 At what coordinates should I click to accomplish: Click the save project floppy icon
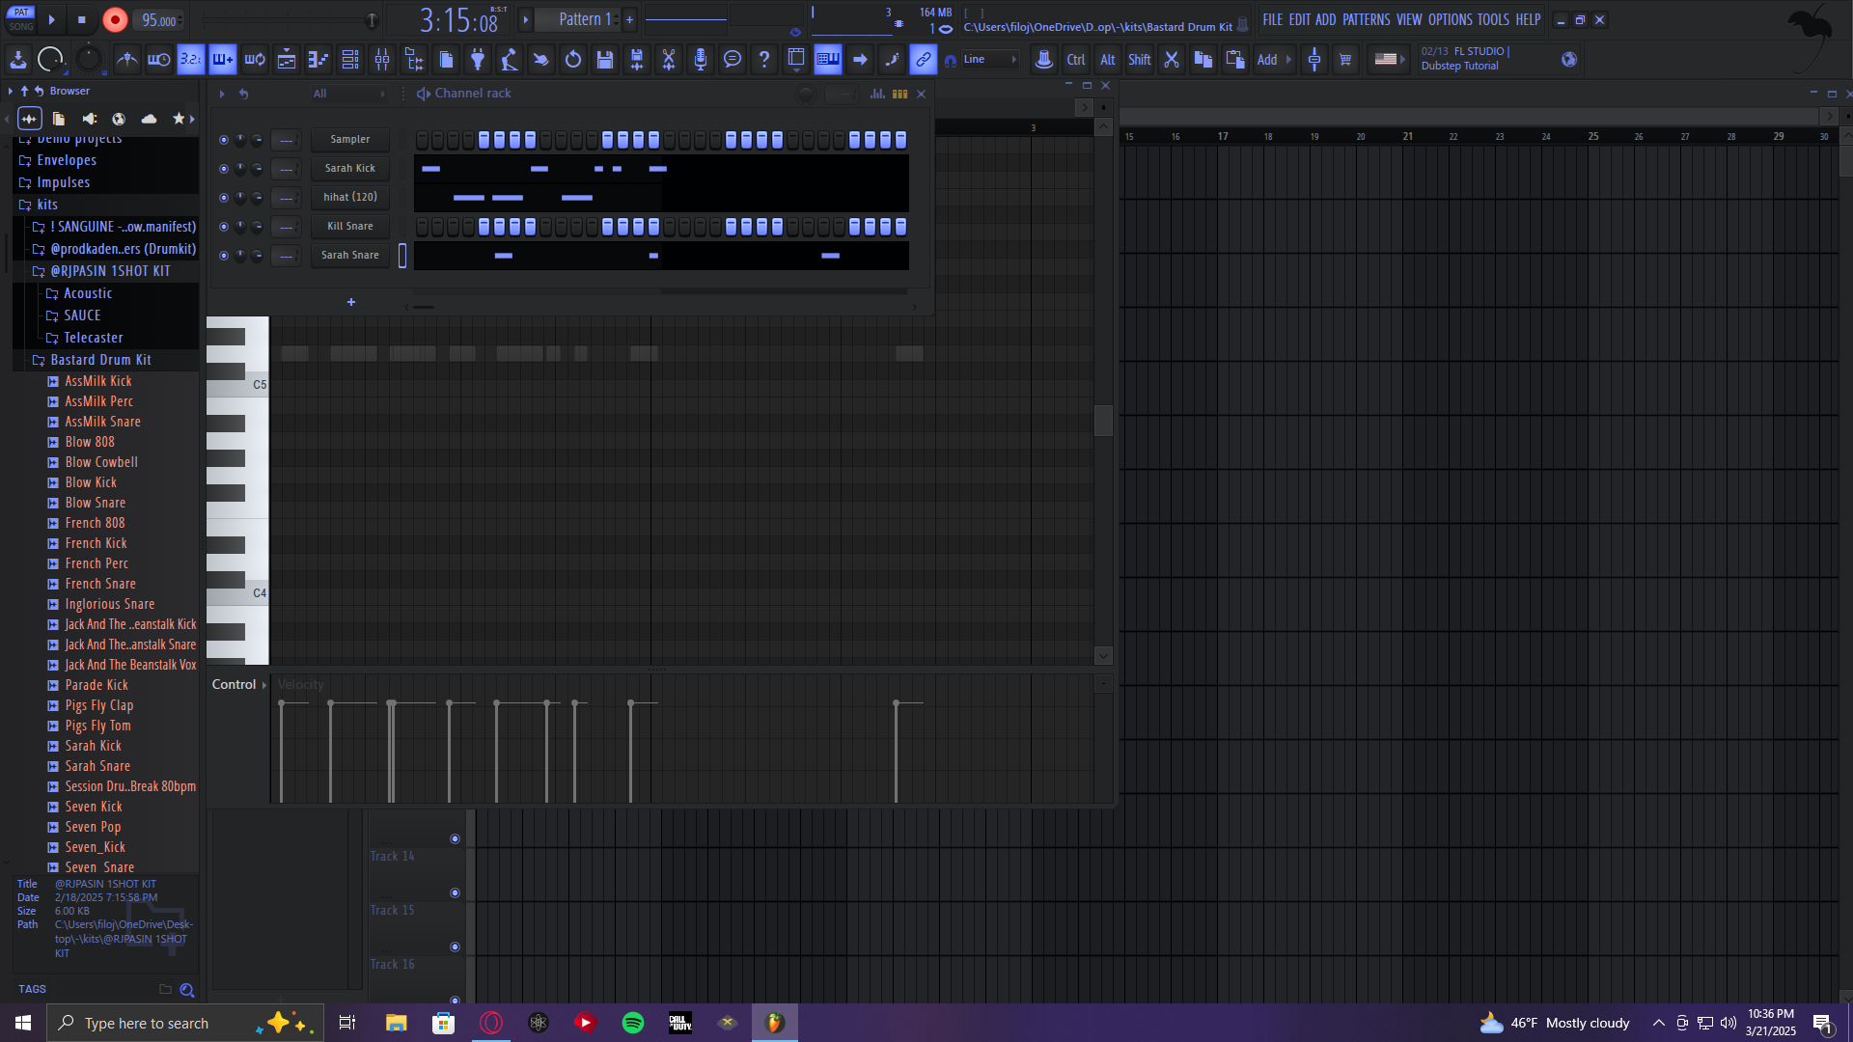(605, 60)
